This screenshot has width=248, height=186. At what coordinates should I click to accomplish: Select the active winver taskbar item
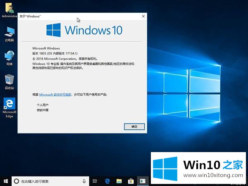coord(143,181)
